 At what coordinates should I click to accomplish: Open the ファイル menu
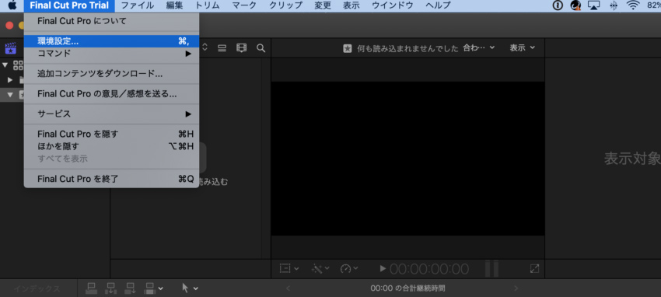pyautogui.click(x=138, y=5)
